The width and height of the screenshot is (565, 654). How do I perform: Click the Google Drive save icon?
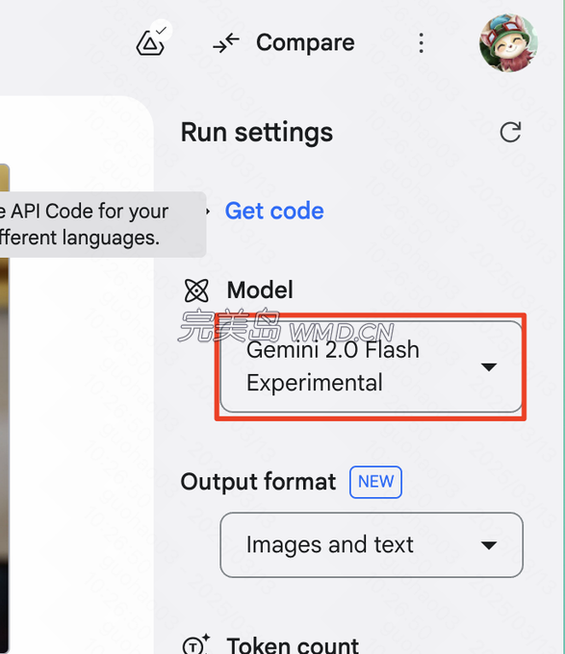150,43
